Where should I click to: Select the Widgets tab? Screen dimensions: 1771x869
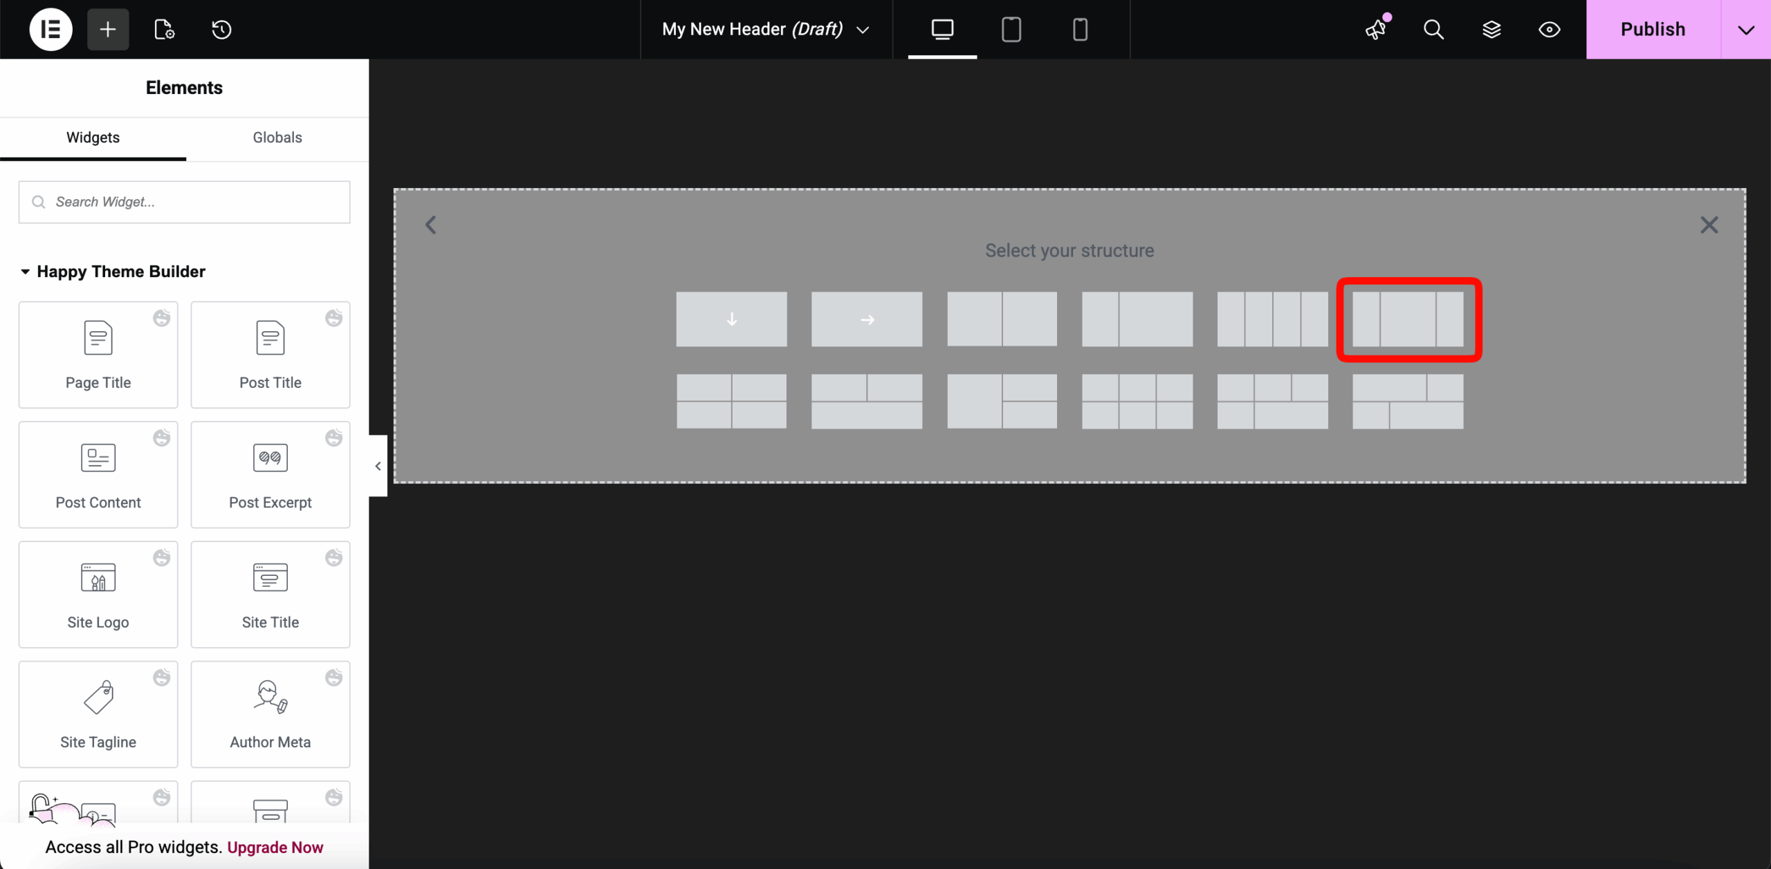(93, 138)
